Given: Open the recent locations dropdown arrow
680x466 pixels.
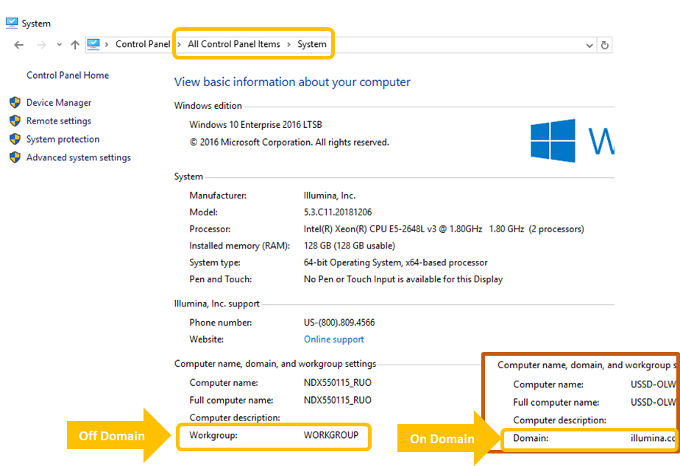Looking at the screenshot, I should pos(58,46).
